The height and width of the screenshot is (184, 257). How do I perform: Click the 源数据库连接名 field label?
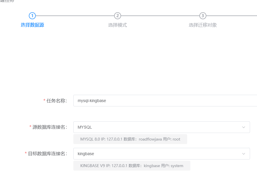tap(49, 127)
